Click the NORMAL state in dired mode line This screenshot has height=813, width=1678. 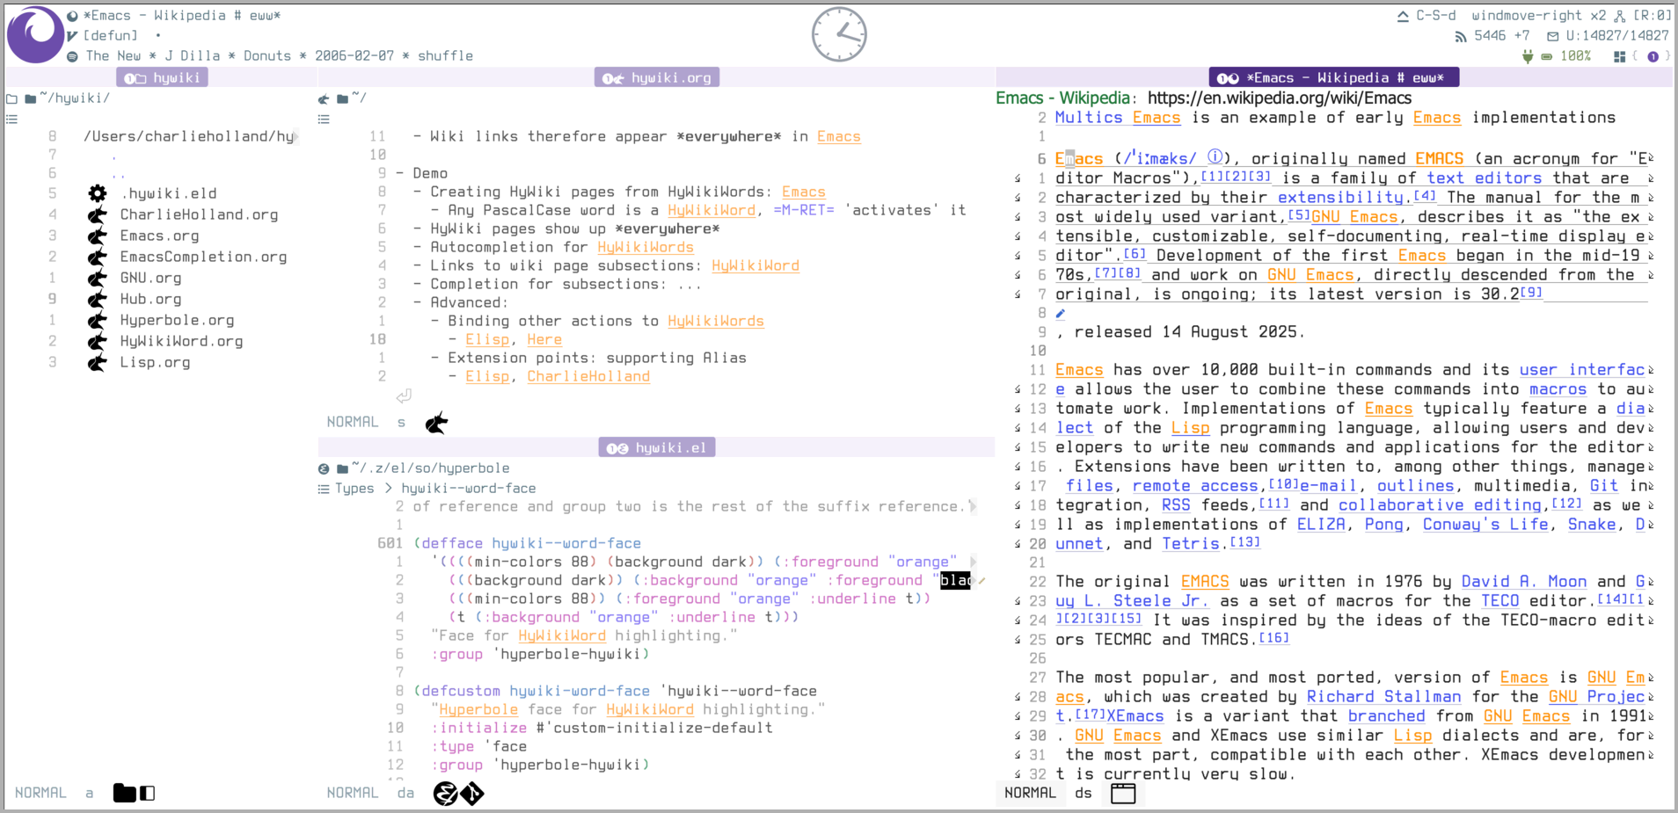click(40, 793)
